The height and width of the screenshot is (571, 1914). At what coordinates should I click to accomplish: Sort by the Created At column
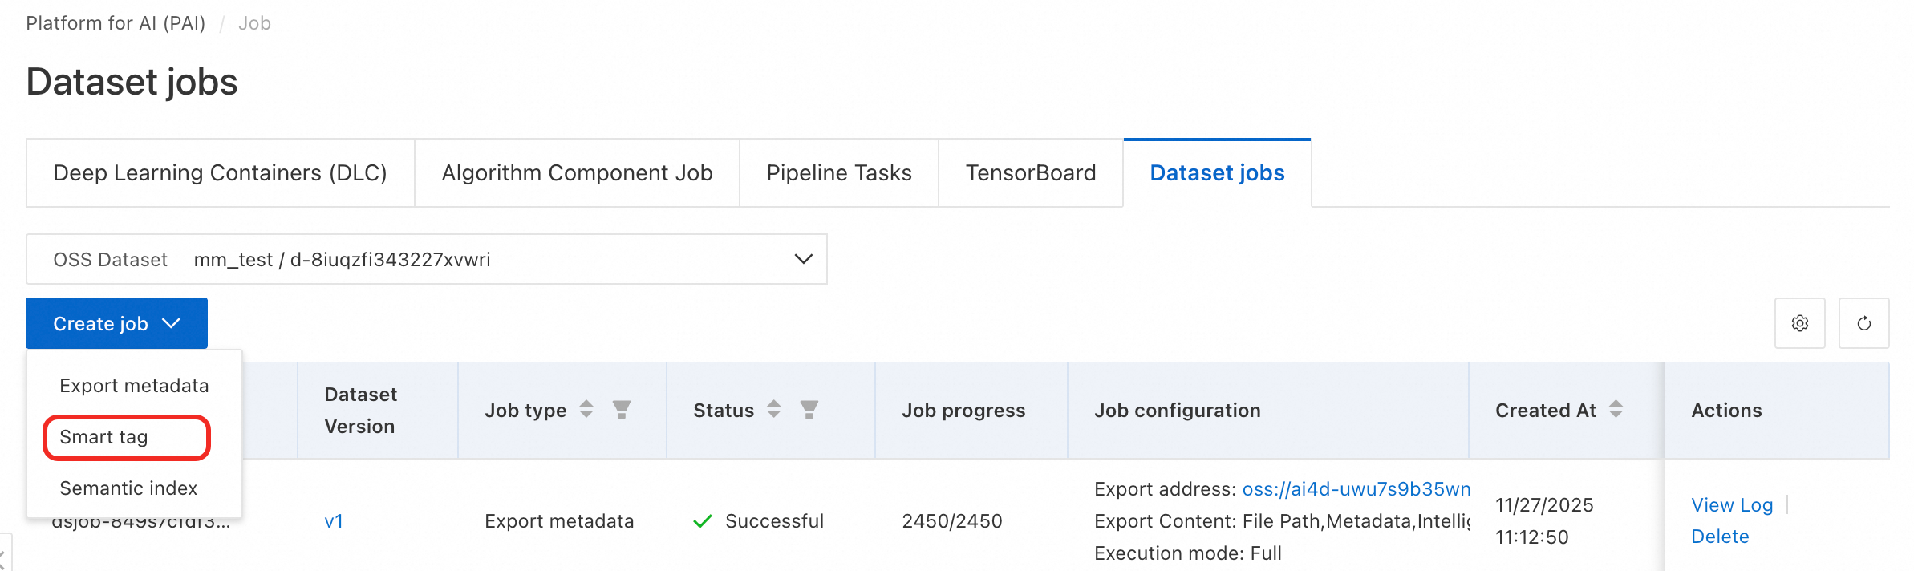[x=1616, y=410]
